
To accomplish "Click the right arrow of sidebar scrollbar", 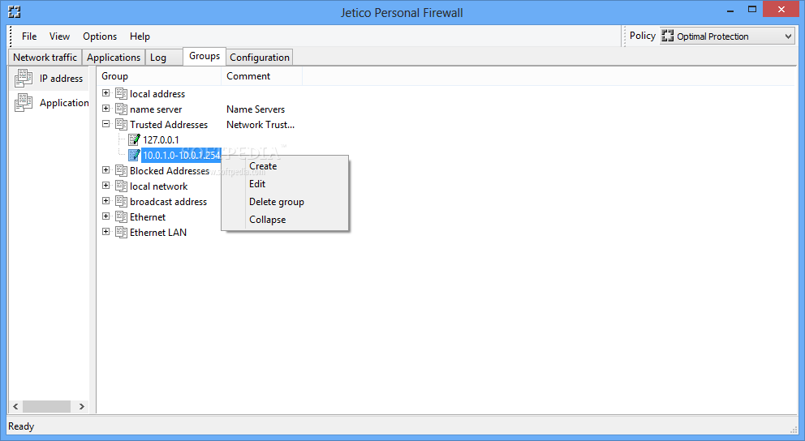I will tap(82, 406).
